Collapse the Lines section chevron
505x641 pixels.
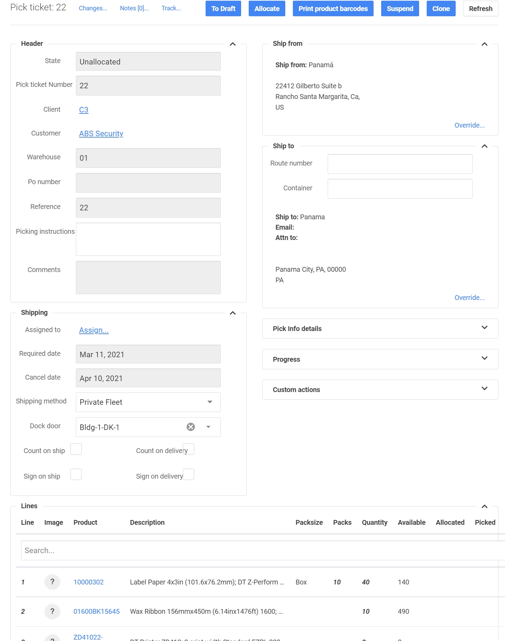[x=484, y=507]
